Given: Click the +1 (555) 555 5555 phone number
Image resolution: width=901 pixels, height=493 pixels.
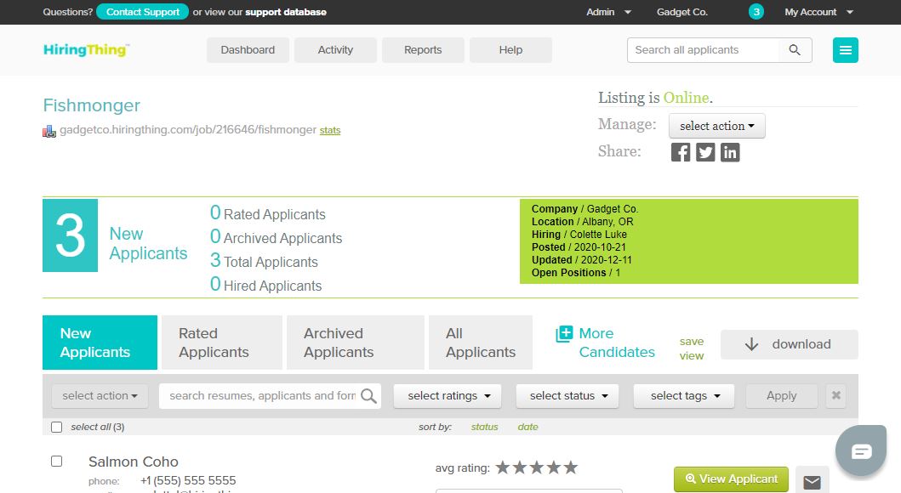Looking at the screenshot, I should coord(188,480).
